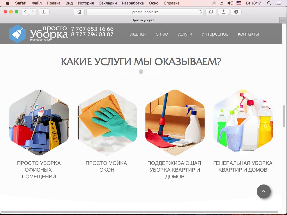
Task: Click the КАКИЕ УСЛУГИ МЫ ОКАЗЫВАЕМ? heading
Action: (x=141, y=62)
